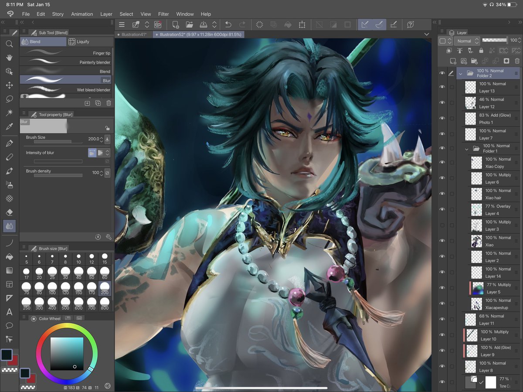This screenshot has height=392, width=523.
Task: Open the Filter menu
Action: point(163,14)
